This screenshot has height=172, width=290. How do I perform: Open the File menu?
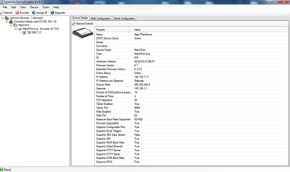(5, 7)
